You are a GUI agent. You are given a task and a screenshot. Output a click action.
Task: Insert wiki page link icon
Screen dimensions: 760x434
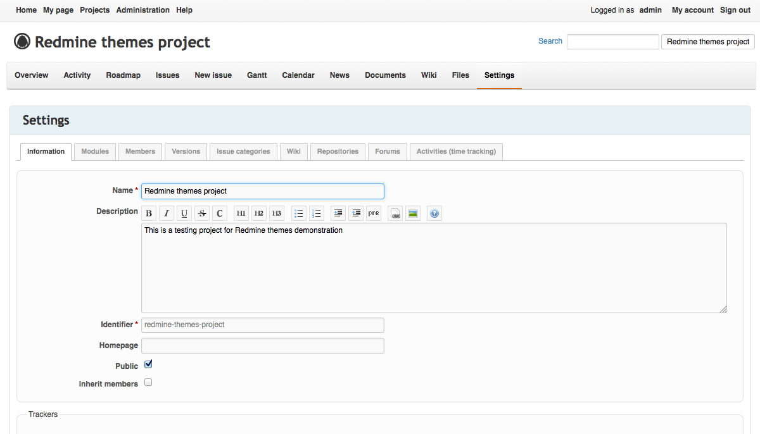[x=396, y=213]
